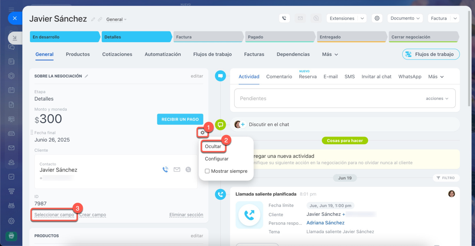Image resolution: width=475 pixels, height=246 pixels.
Task: Copy deal link via chain icon beside title
Action: pyautogui.click(x=100, y=19)
